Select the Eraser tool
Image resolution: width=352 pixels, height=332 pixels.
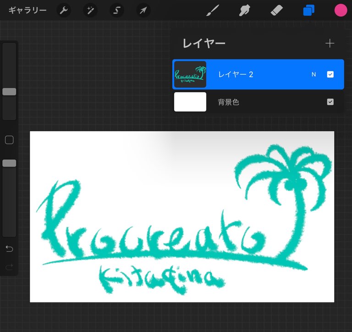point(276,11)
